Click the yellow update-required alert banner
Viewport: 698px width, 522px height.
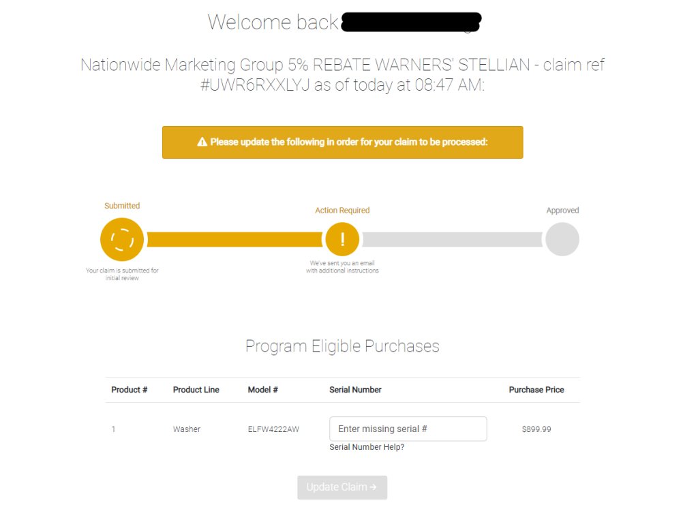click(x=343, y=142)
